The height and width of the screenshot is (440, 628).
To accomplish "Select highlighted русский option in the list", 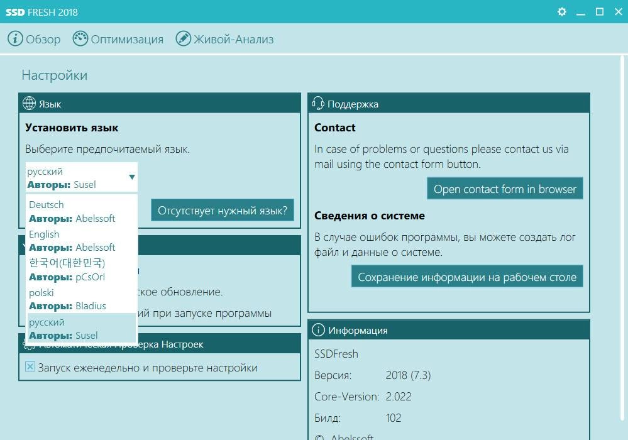I will pos(82,328).
